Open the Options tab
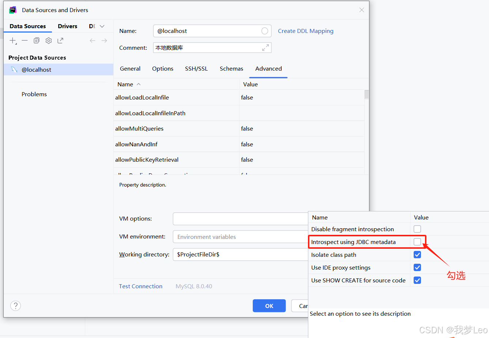 (163, 69)
